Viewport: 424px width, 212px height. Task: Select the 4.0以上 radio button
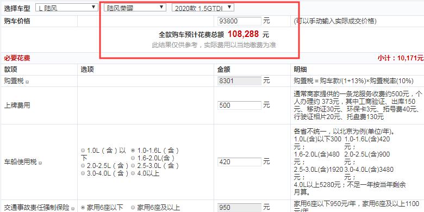tap(133, 173)
